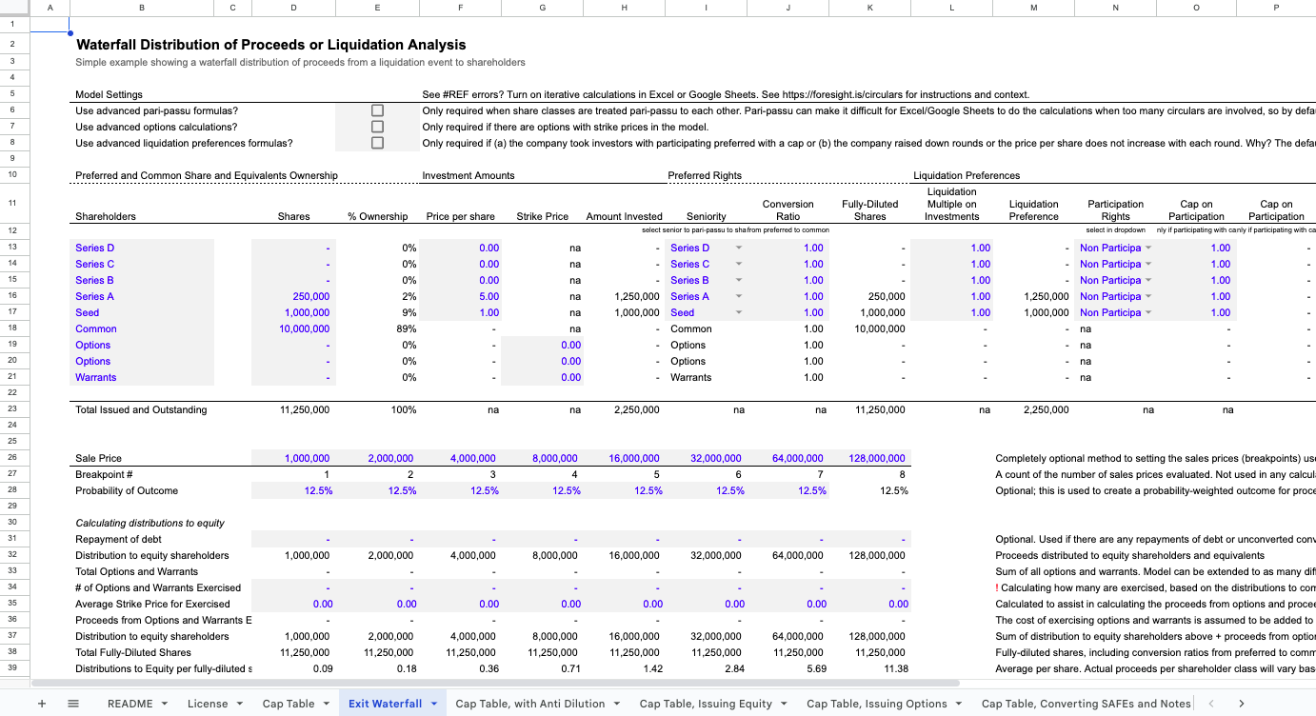Open Series A seniority dropdown
The width and height of the screenshot is (1316, 716).
pyautogui.click(x=739, y=296)
